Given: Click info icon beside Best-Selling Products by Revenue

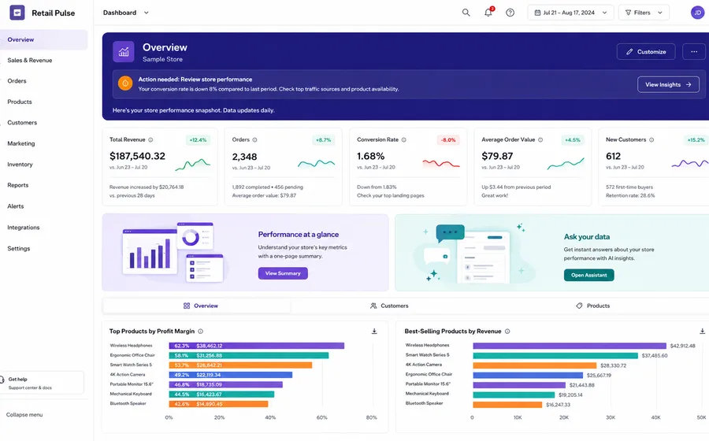Looking at the screenshot, I should pyautogui.click(x=507, y=332).
